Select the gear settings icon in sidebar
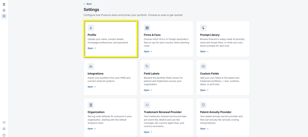This screenshot has width=308, height=137. 4,16
